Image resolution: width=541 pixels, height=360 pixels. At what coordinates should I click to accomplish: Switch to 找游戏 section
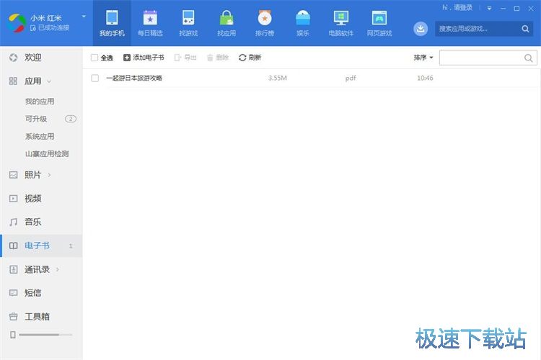188,23
